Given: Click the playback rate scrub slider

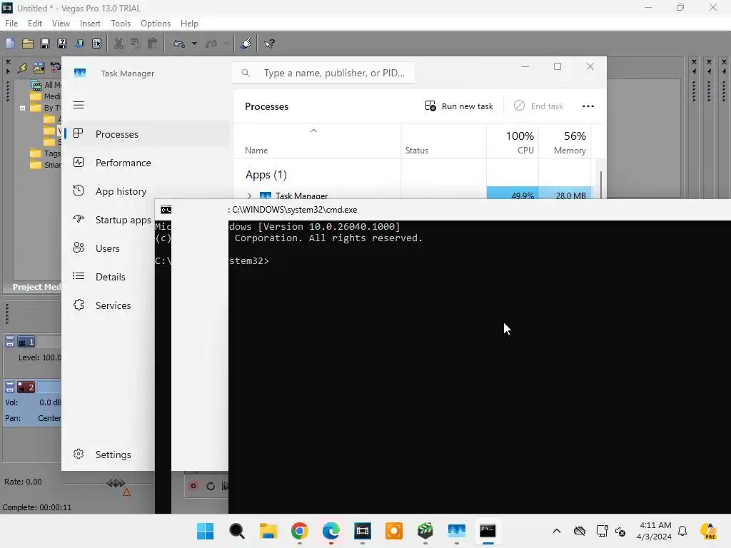Looking at the screenshot, I should click(x=116, y=483).
